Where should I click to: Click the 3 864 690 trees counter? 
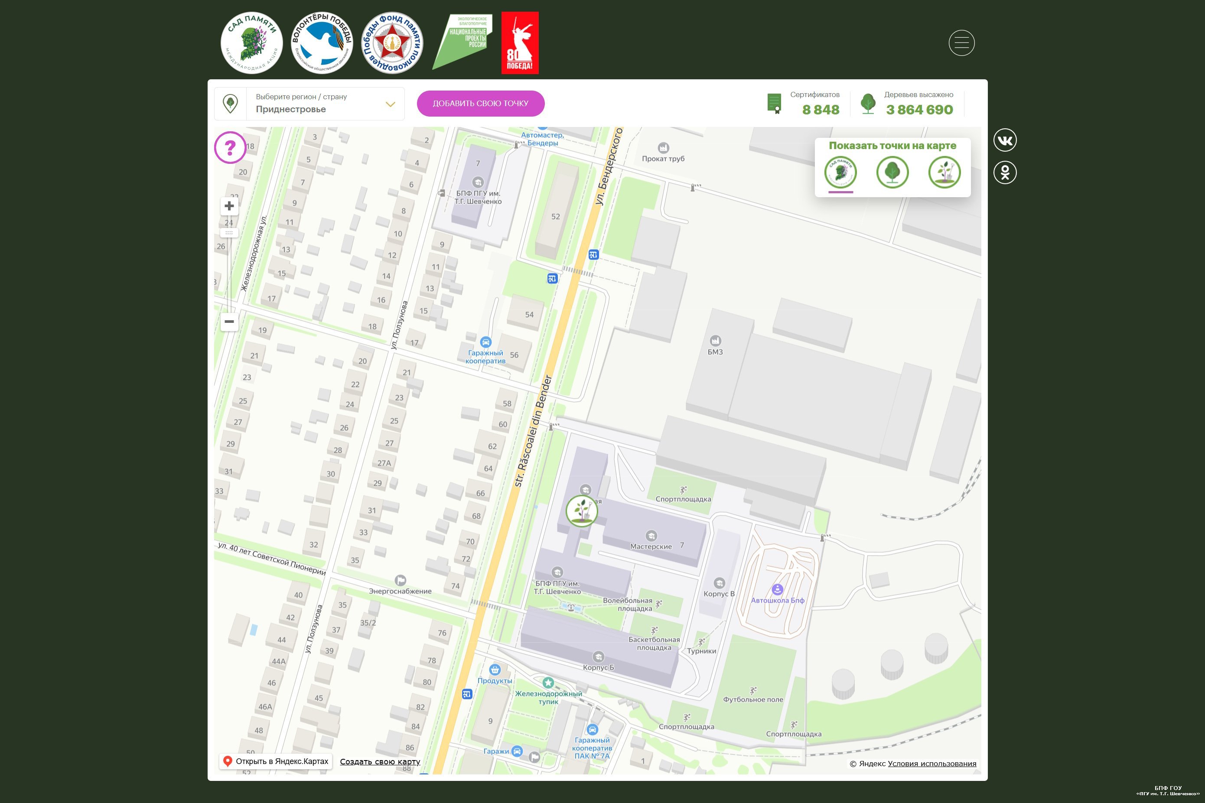click(919, 110)
